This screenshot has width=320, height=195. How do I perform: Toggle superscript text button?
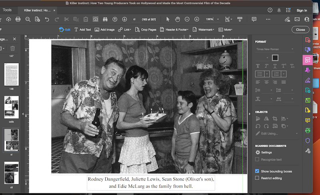pyautogui.click(x=284, y=66)
